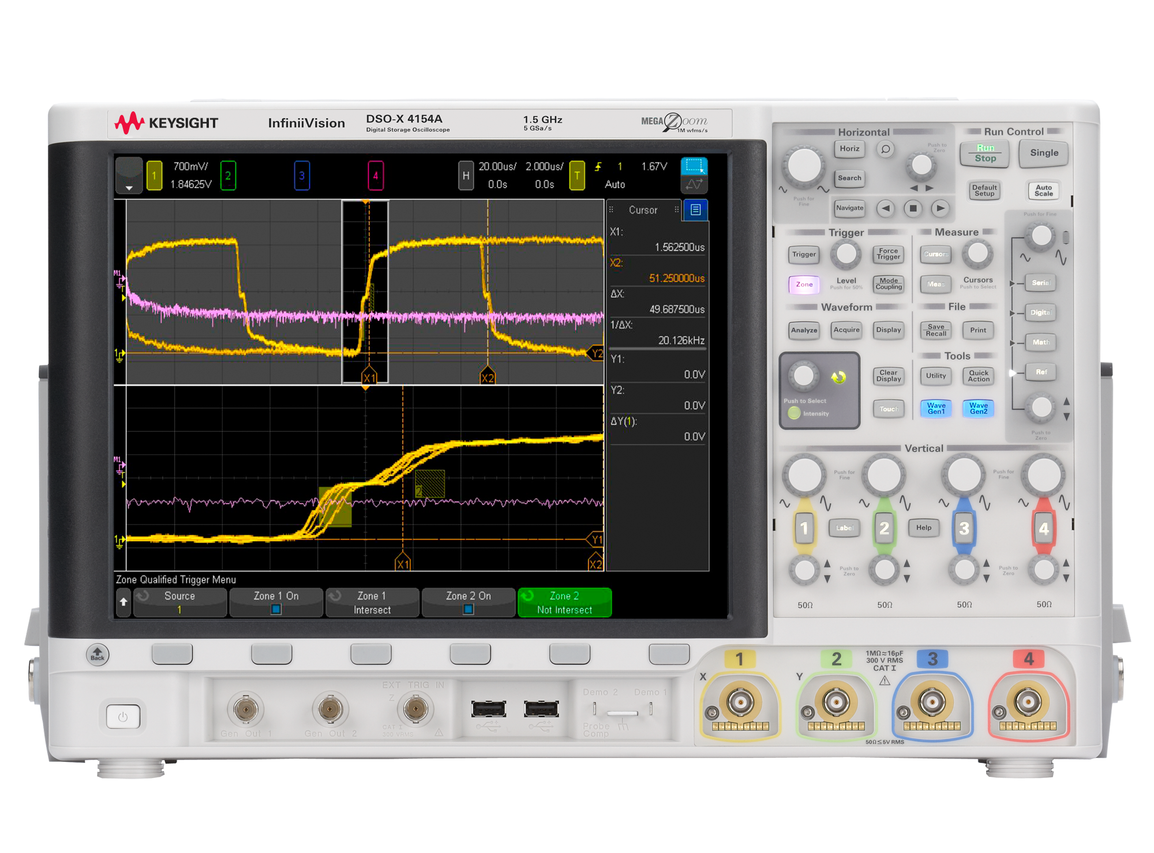Viewport: 1154px width, 853px height.
Task: Toggle the Math waveform key
Action: tap(1041, 342)
